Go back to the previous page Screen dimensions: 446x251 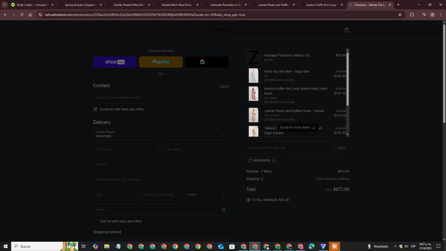(5, 15)
